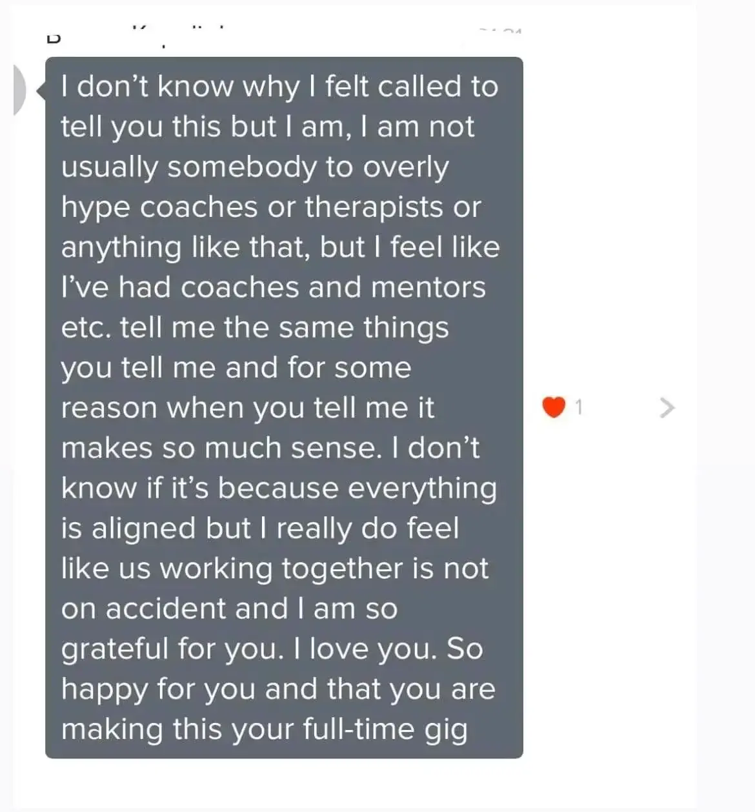Click the line "I don't know why I felt called to"
Screen dimensions: 755x812
pos(279,86)
